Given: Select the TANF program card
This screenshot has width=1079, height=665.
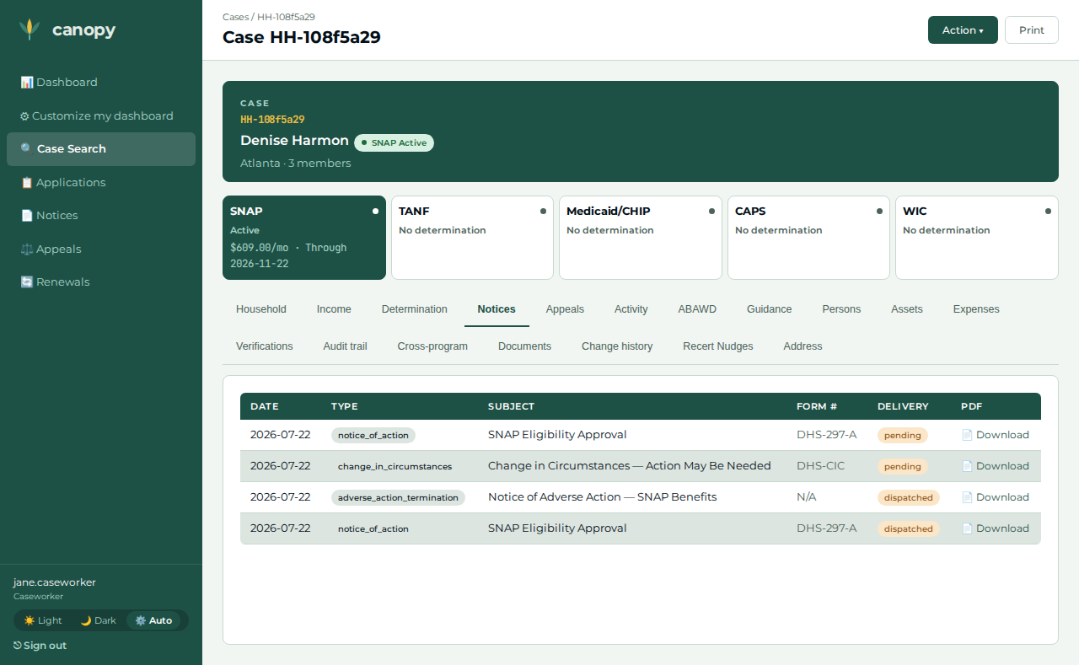Looking at the screenshot, I should [x=472, y=238].
